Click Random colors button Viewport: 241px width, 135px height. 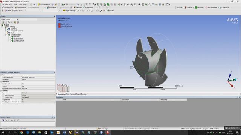(78, 7)
